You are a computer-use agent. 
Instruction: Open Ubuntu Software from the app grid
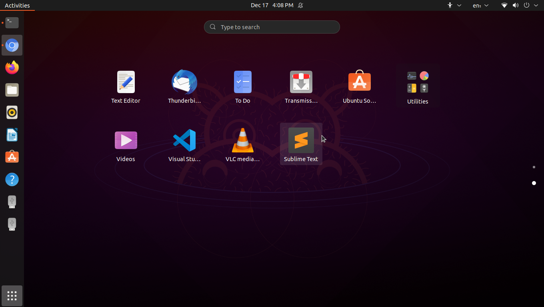(359, 82)
